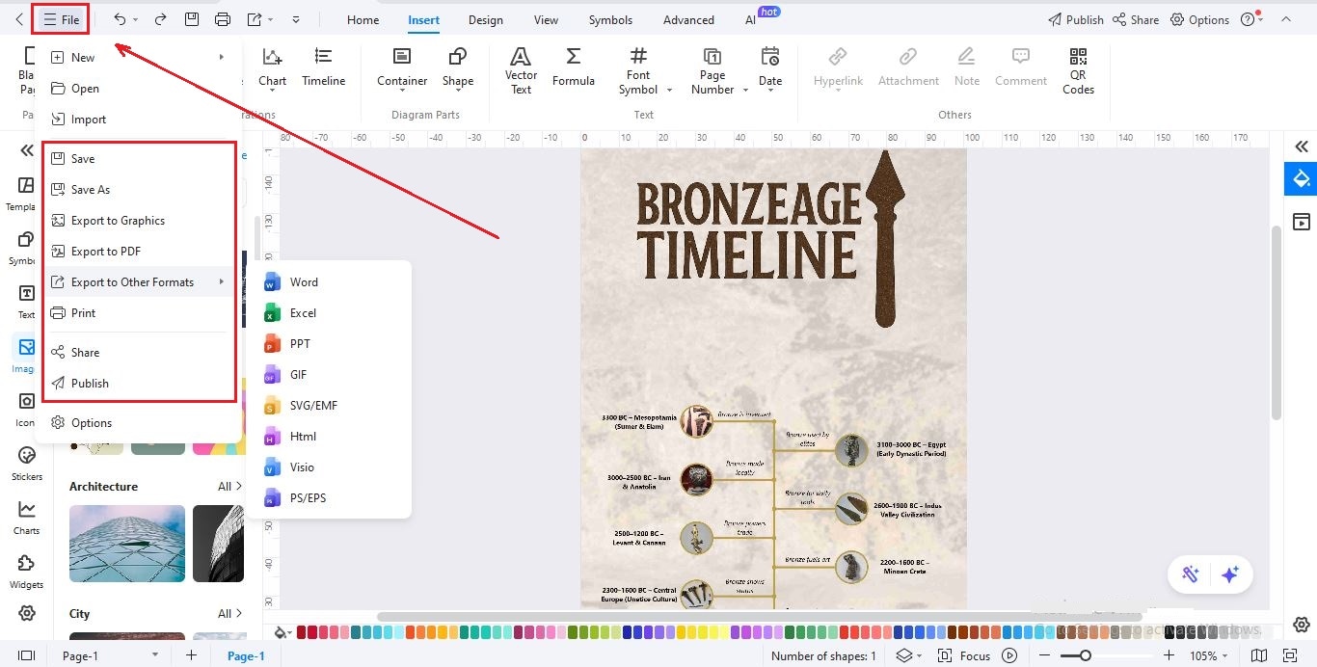
Task: Switch to the View tab
Action: [546, 19]
